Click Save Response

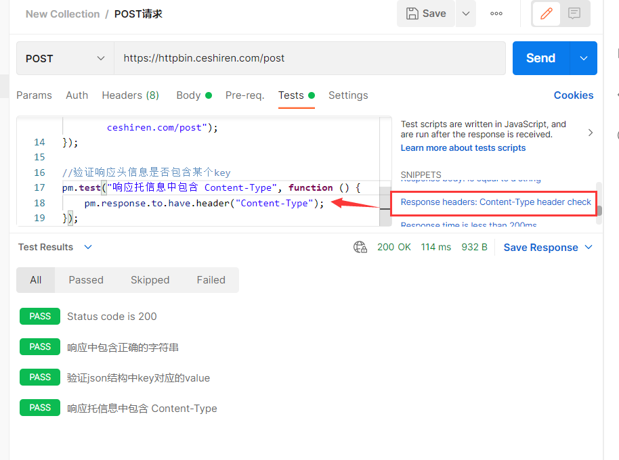pos(541,248)
